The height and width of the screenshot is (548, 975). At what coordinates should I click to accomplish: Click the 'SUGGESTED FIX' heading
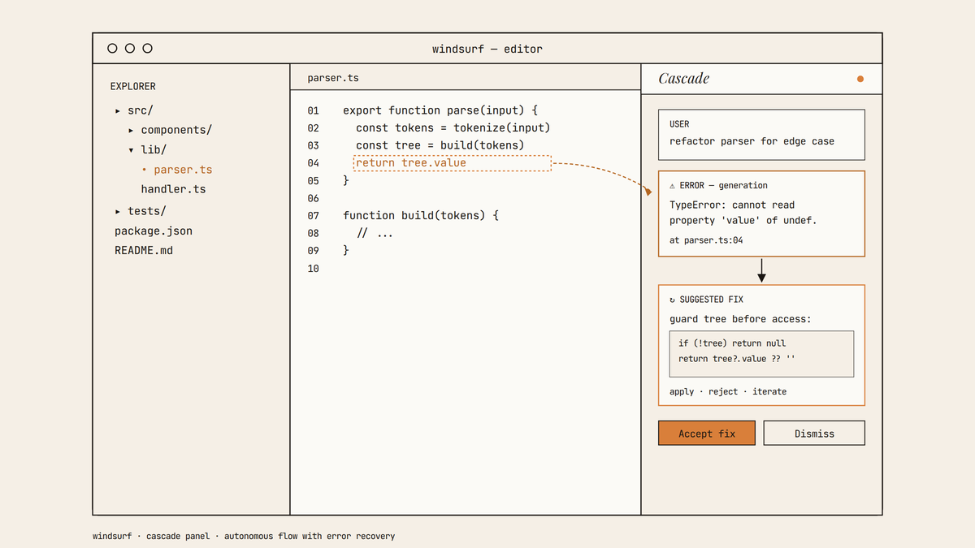tap(712, 300)
